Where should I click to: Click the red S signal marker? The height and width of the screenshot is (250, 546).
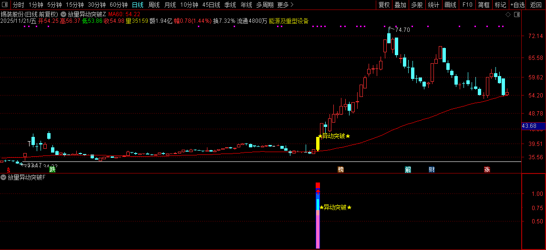click(x=9, y=170)
